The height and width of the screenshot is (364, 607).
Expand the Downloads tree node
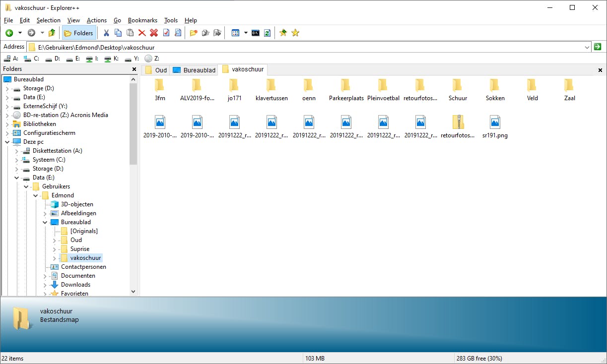(45, 285)
